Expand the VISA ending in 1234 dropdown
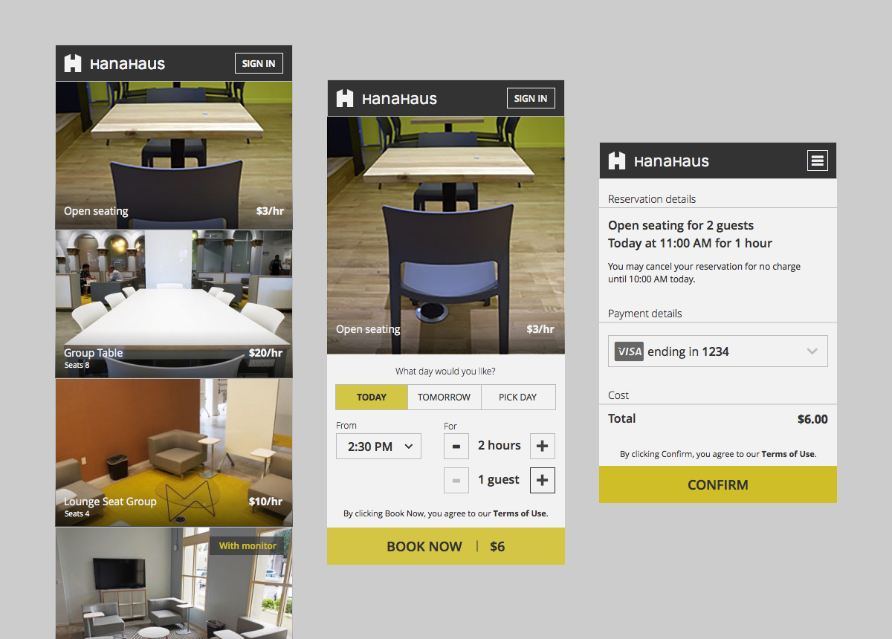Viewport: 892px width, 639px height. click(x=718, y=351)
